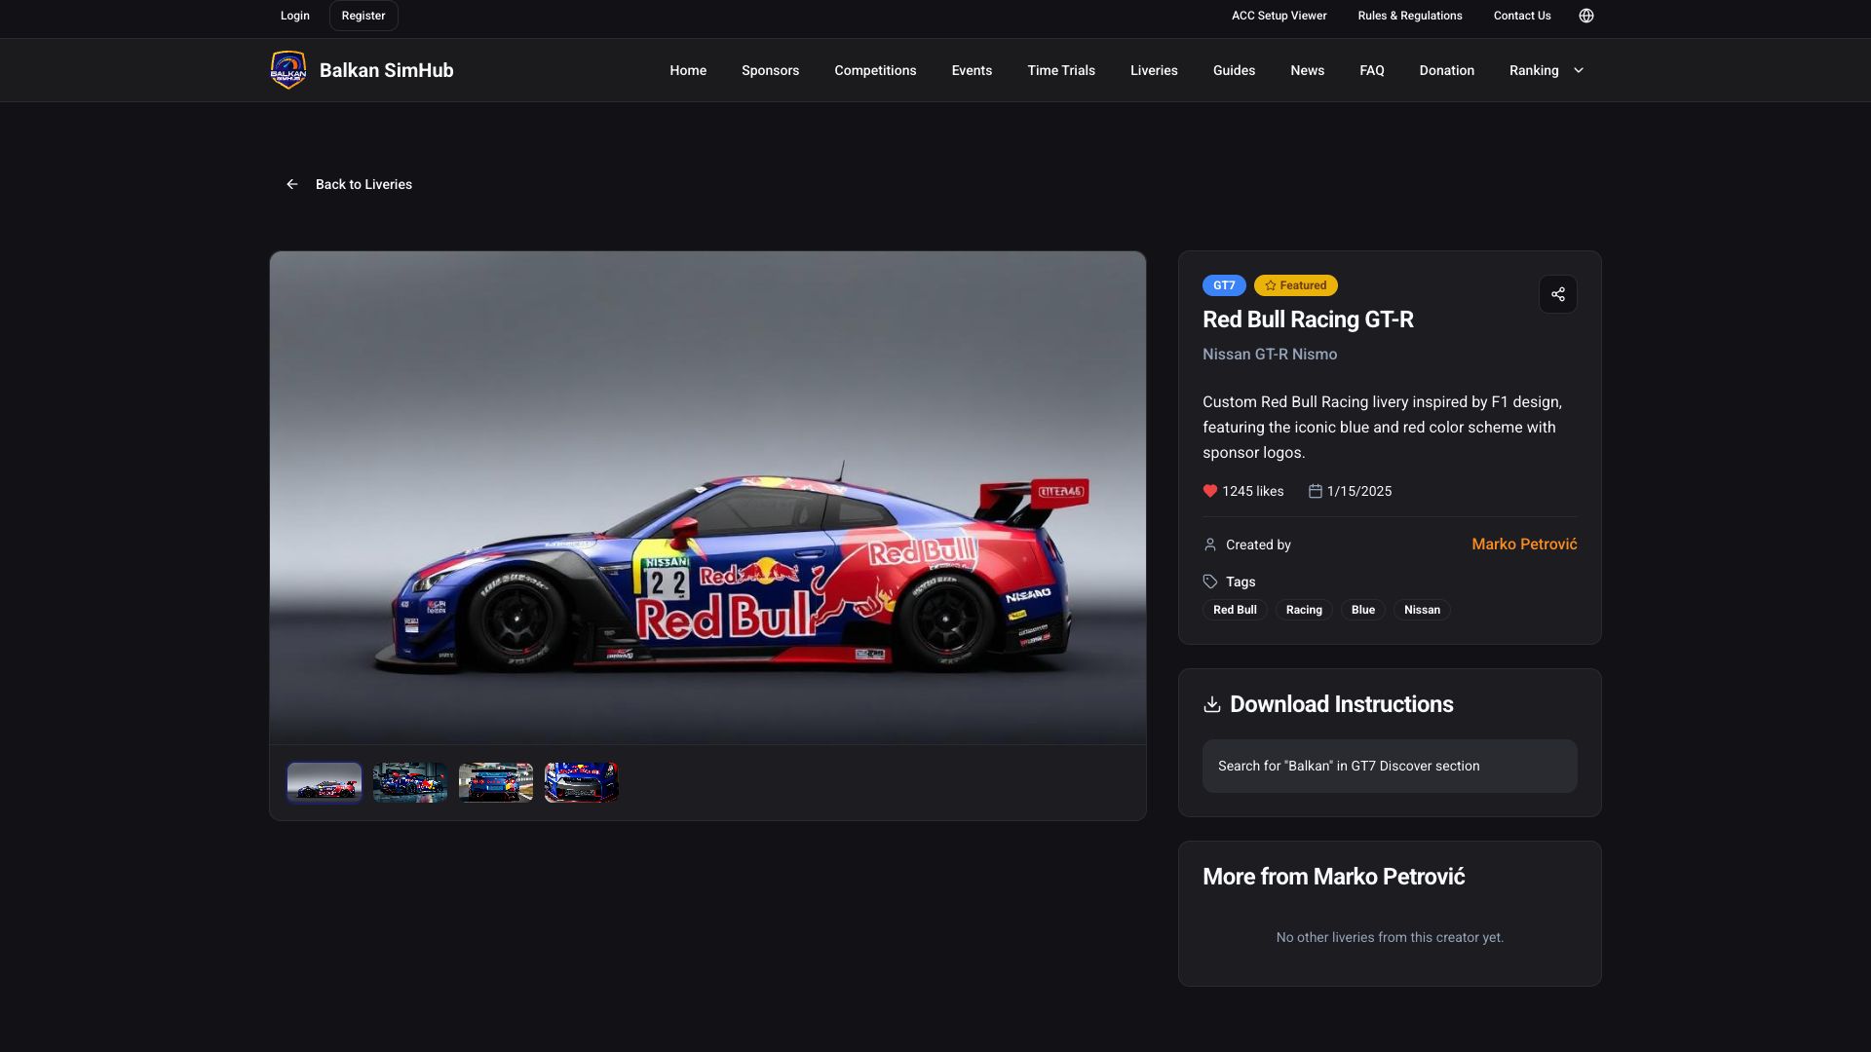Click the chevron next to Ranking

(x=1579, y=70)
